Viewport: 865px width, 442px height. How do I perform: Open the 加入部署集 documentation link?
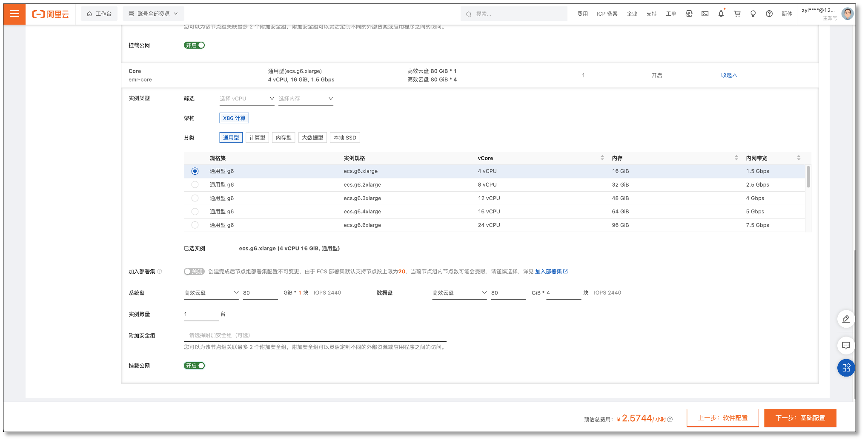point(551,272)
